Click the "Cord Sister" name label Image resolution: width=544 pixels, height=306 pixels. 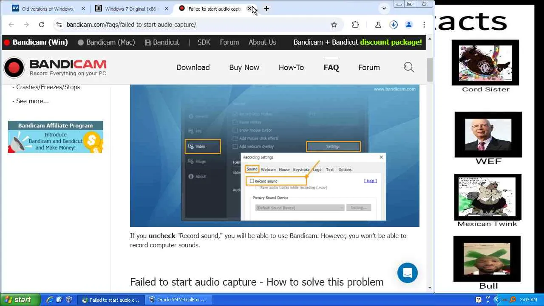pyautogui.click(x=486, y=89)
